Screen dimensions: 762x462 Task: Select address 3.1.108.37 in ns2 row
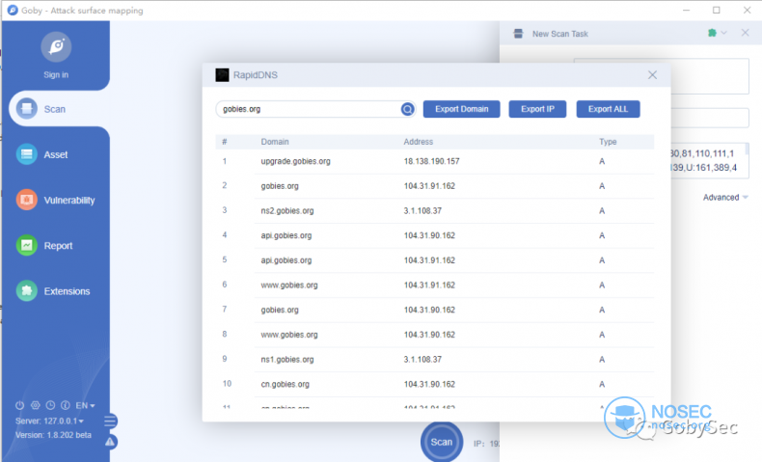tap(422, 211)
